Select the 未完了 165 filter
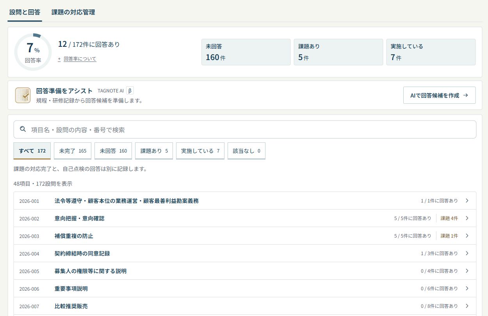 click(x=73, y=151)
